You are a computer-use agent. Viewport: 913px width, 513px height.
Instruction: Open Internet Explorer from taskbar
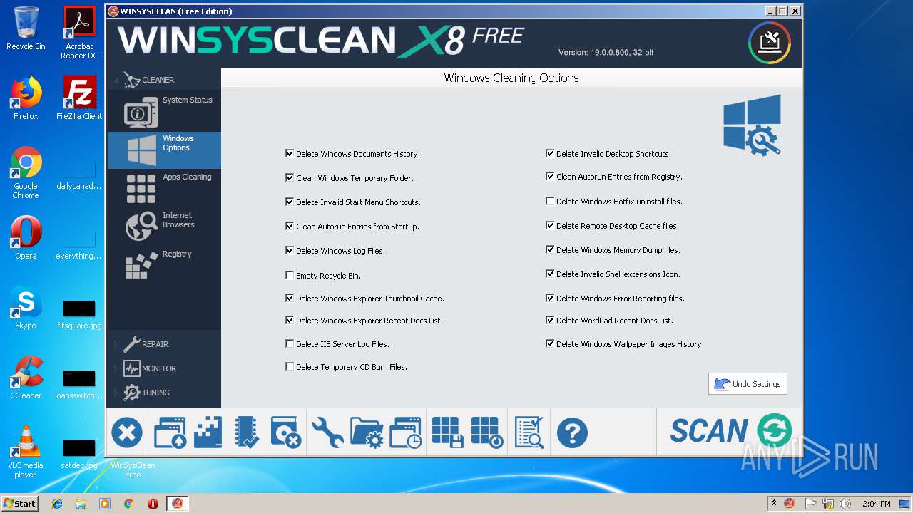(x=57, y=504)
